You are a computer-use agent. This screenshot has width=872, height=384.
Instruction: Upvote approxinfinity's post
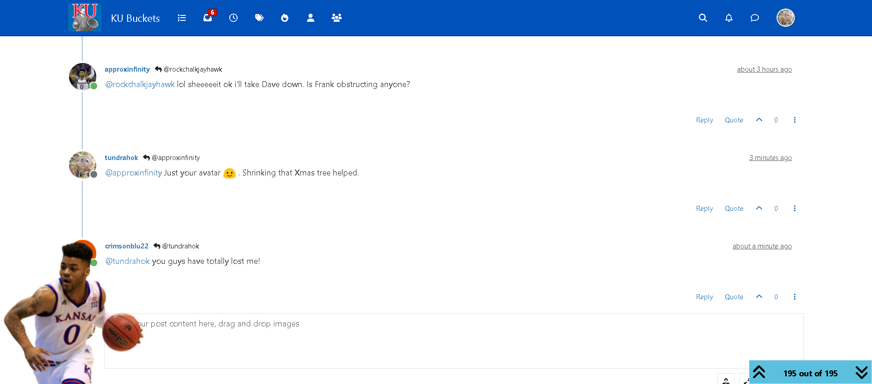click(x=759, y=120)
